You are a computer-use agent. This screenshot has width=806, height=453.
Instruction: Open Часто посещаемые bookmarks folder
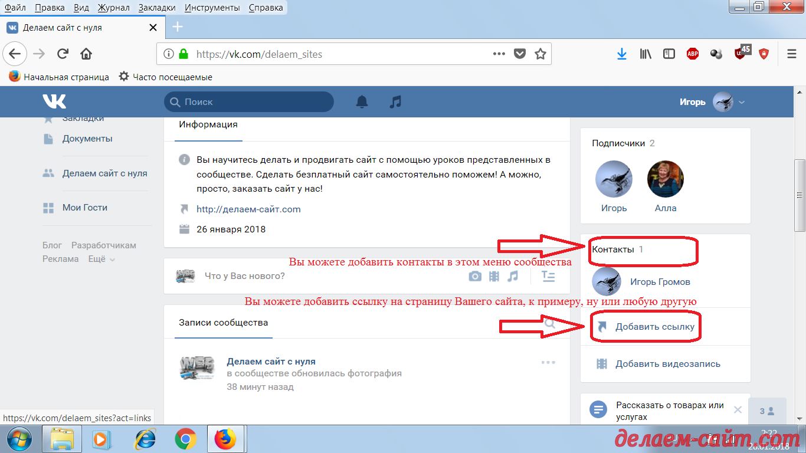(166, 77)
